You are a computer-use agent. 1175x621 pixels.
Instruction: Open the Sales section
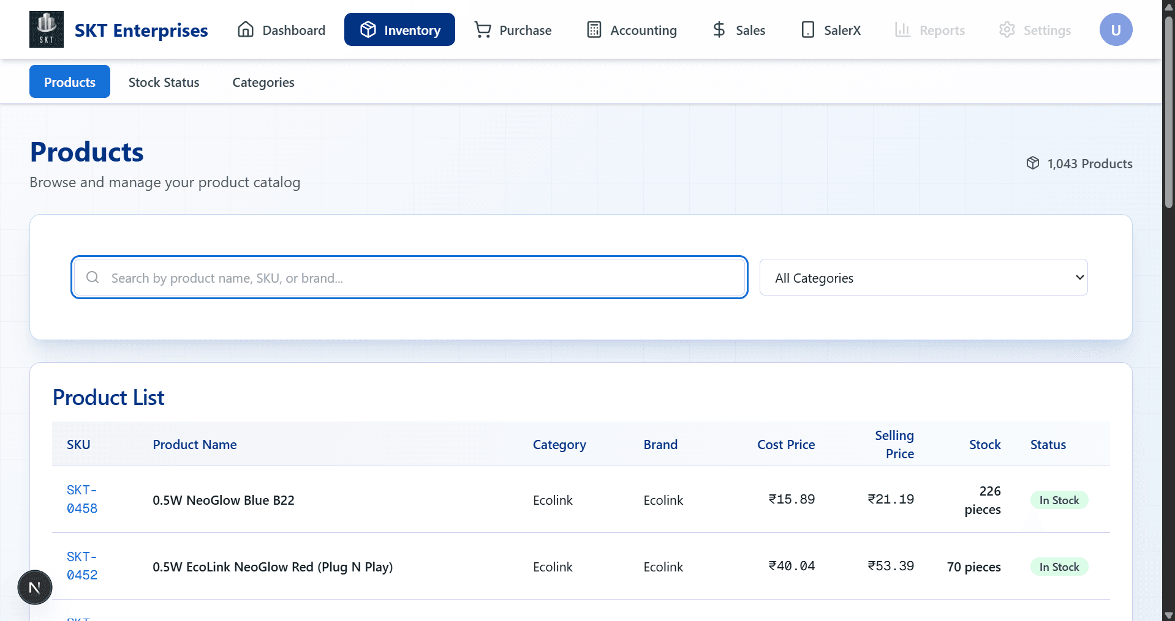point(738,29)
